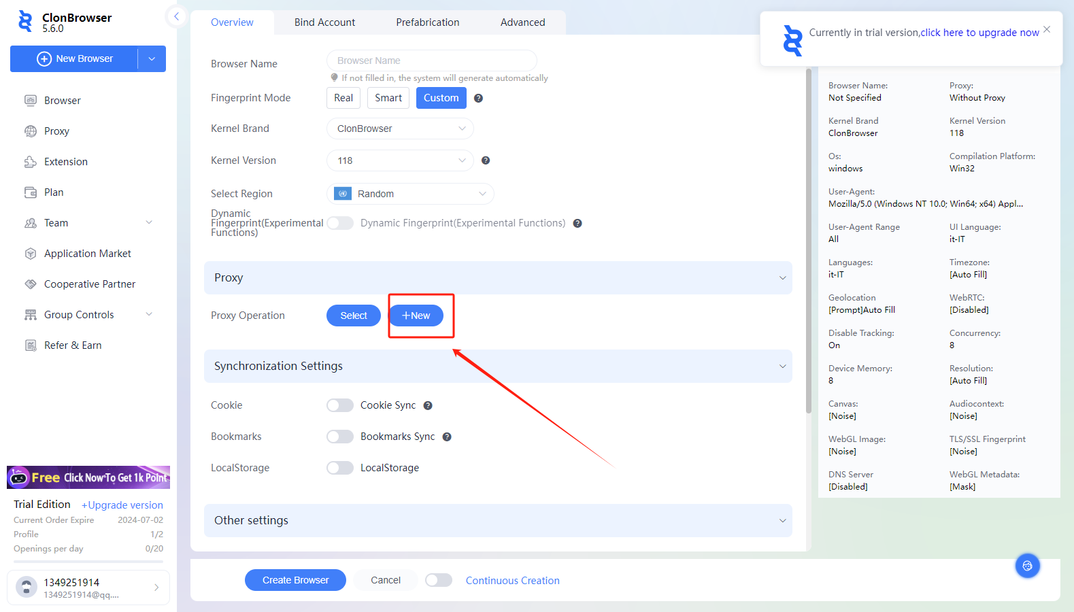Open the Refer & Earn icon
The height and width of the screenshot is (612, 1074).
coord(31,345)
